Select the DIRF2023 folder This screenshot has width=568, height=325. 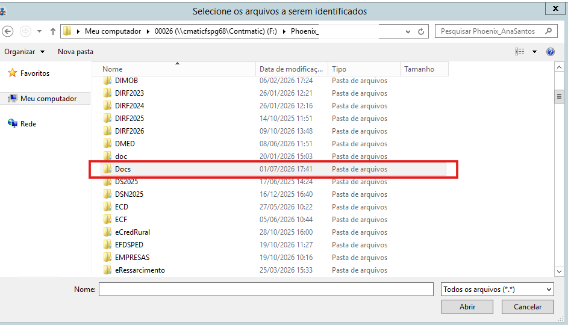130,93
